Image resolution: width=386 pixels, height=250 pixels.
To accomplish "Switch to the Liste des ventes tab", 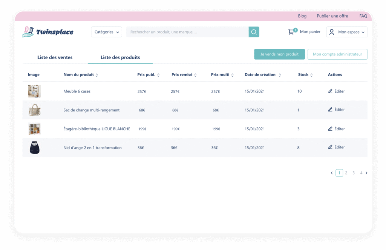I will pyautogui.click(x=55, y=57).
